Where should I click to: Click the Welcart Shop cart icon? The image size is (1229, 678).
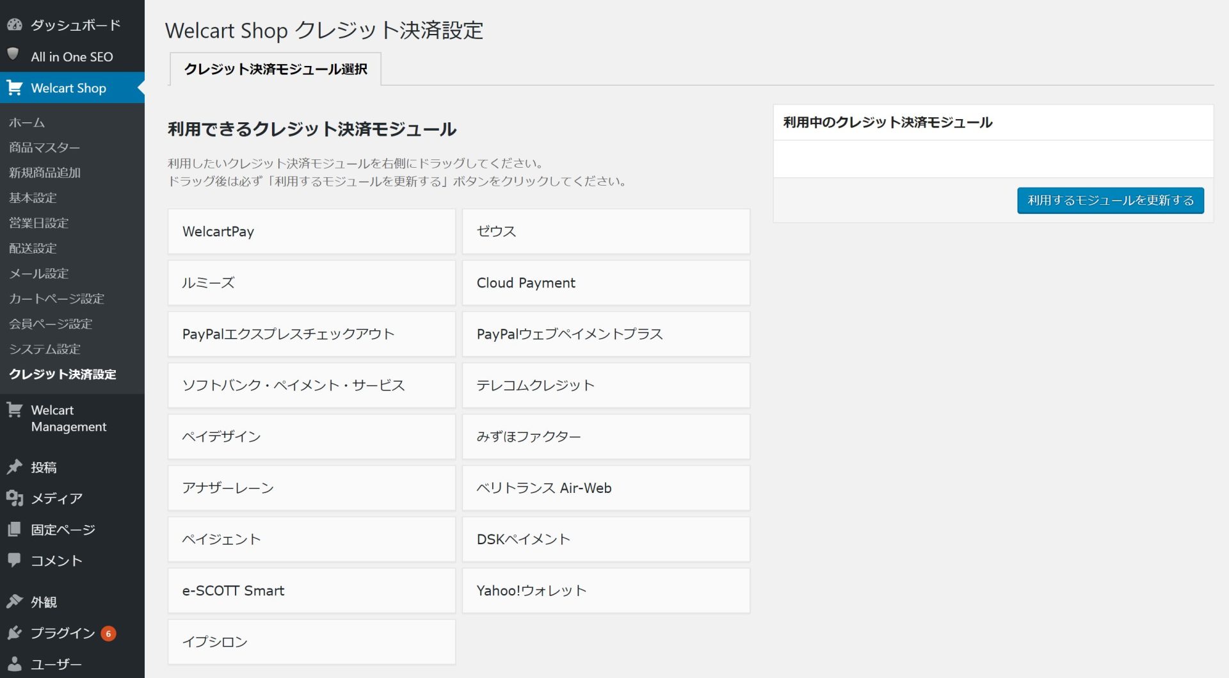[15, 88]
